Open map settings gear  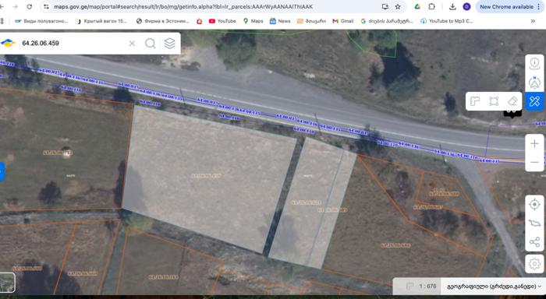534,264
